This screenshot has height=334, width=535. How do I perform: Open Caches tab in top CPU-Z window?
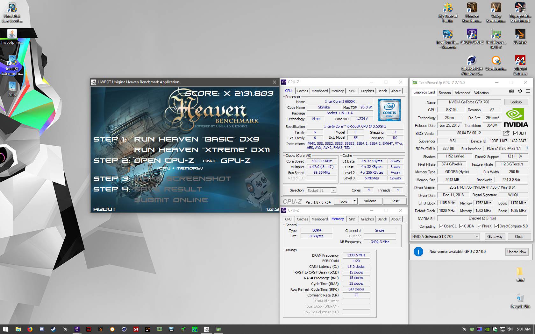[x=302, y=91]
